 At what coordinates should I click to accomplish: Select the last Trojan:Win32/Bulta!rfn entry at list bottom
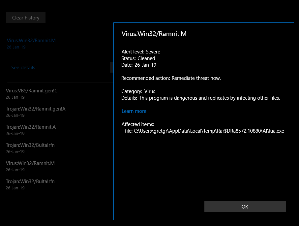tap(30, 181)
